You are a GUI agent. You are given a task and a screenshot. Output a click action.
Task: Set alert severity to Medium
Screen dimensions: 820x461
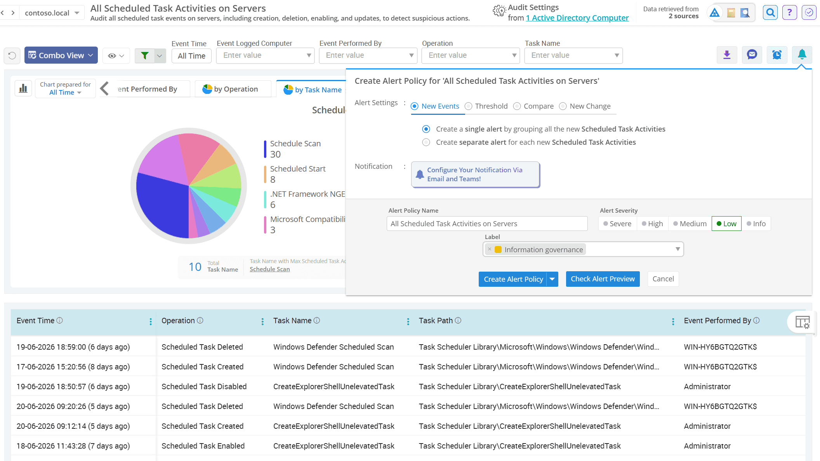click(690, 224)
